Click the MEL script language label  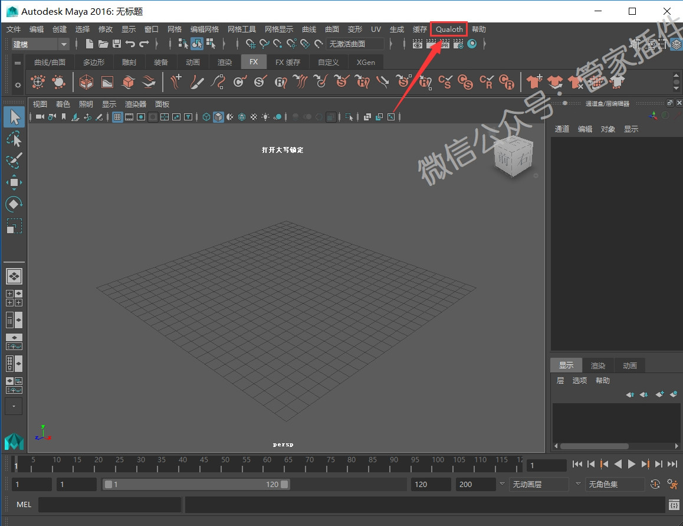pos(24,505)
